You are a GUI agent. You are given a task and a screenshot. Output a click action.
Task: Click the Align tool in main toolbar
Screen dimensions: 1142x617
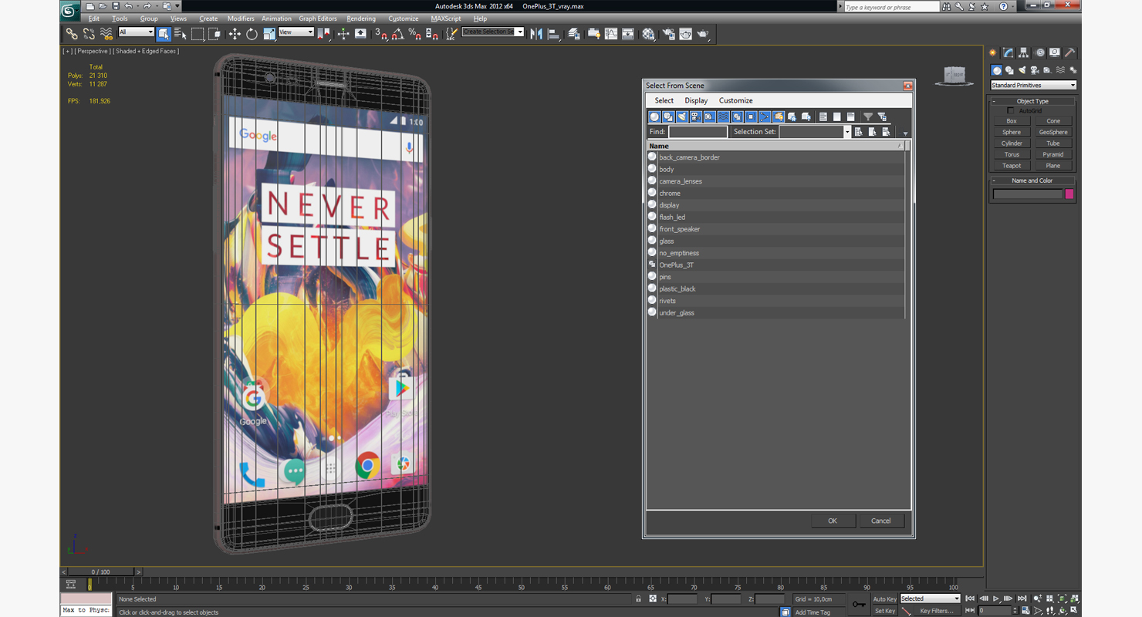(x=554, y=34)
